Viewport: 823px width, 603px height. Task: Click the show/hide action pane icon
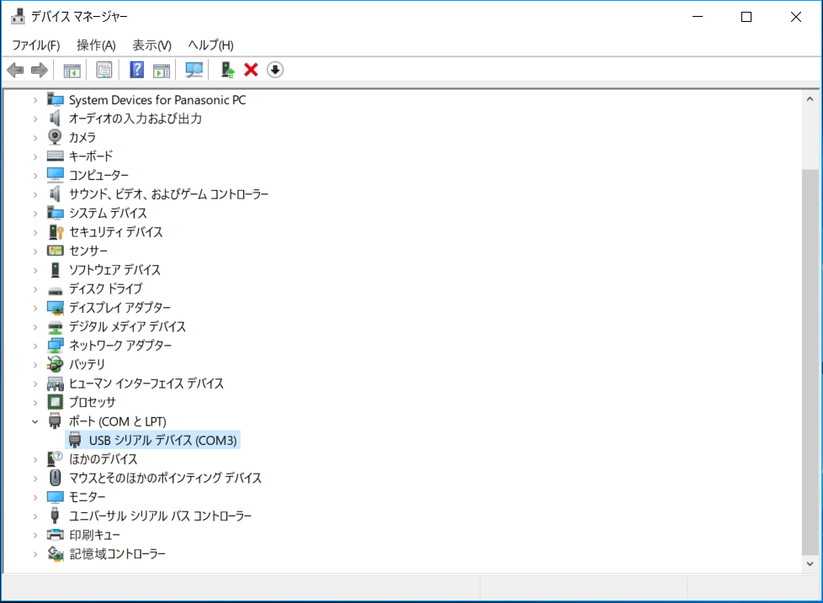click(x=162, y=70)
